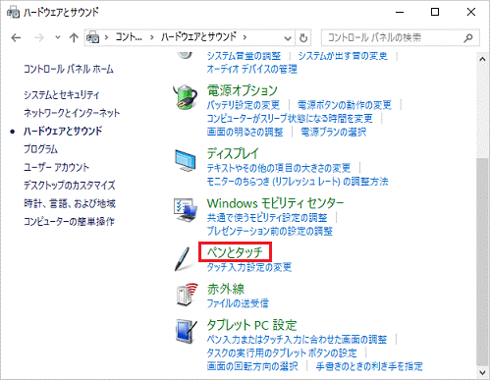Open the タブレット PC 設定 heading
490x380 pixels.
(x=251, y=325)
